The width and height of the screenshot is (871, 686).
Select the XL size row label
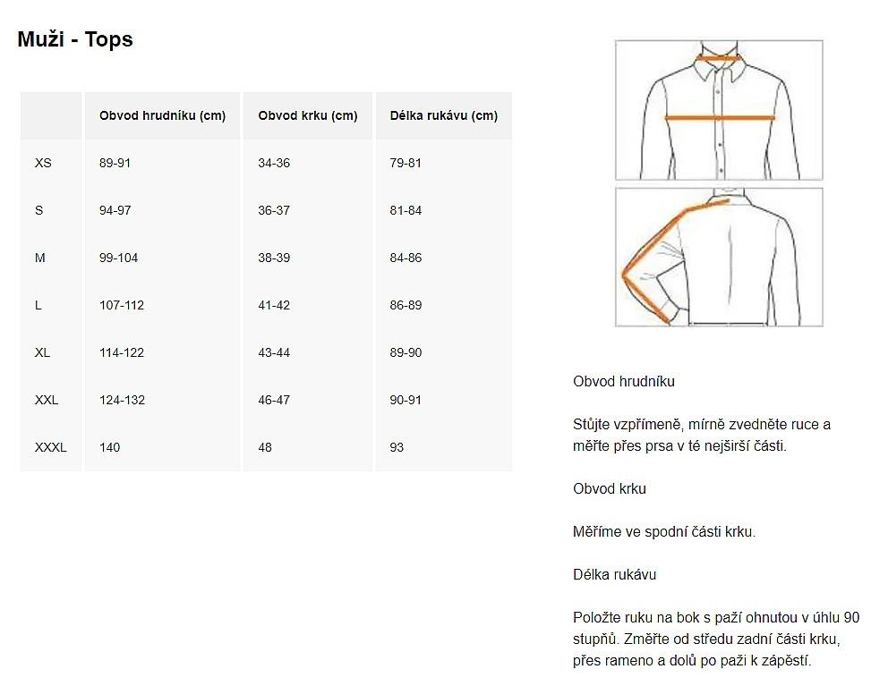pyautogui.click(x=42, y=352)
